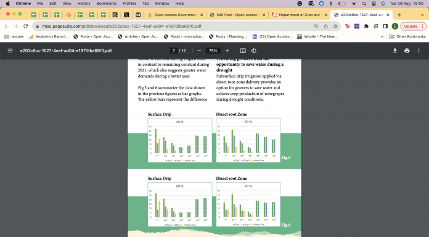The image size is (429, 237).
Task: Open the Posts ‹ Planning bookmark
Action: (228, 37)
